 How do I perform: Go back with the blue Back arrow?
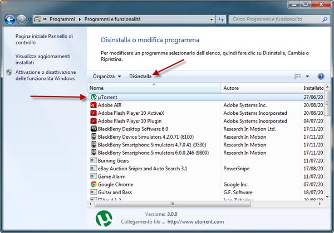click(x=9, y=20)
